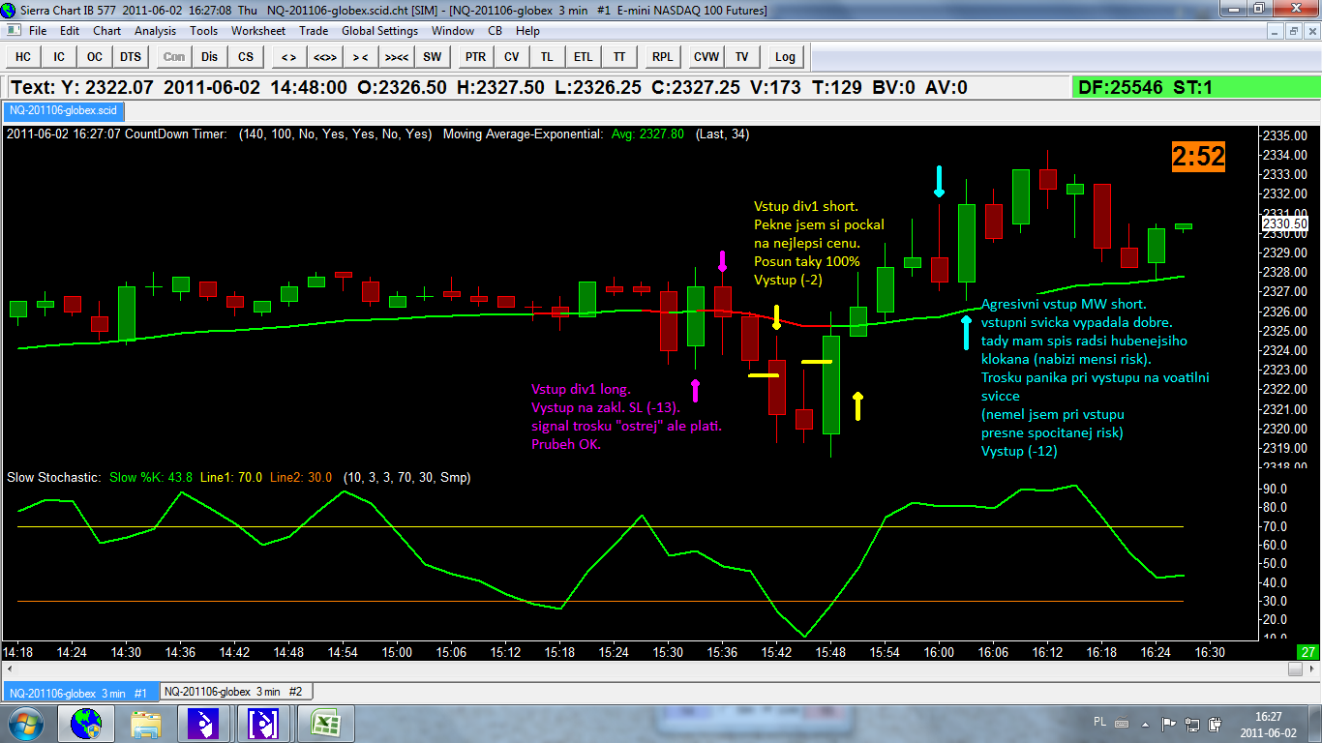Click the 'Slow Stochastic:' study label
The height and width of the screenshot is (743, 1322).
[53, 477]
